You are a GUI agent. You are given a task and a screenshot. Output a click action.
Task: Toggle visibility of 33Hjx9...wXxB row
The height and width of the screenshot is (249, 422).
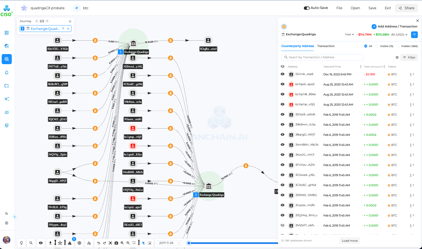point(283,115)
